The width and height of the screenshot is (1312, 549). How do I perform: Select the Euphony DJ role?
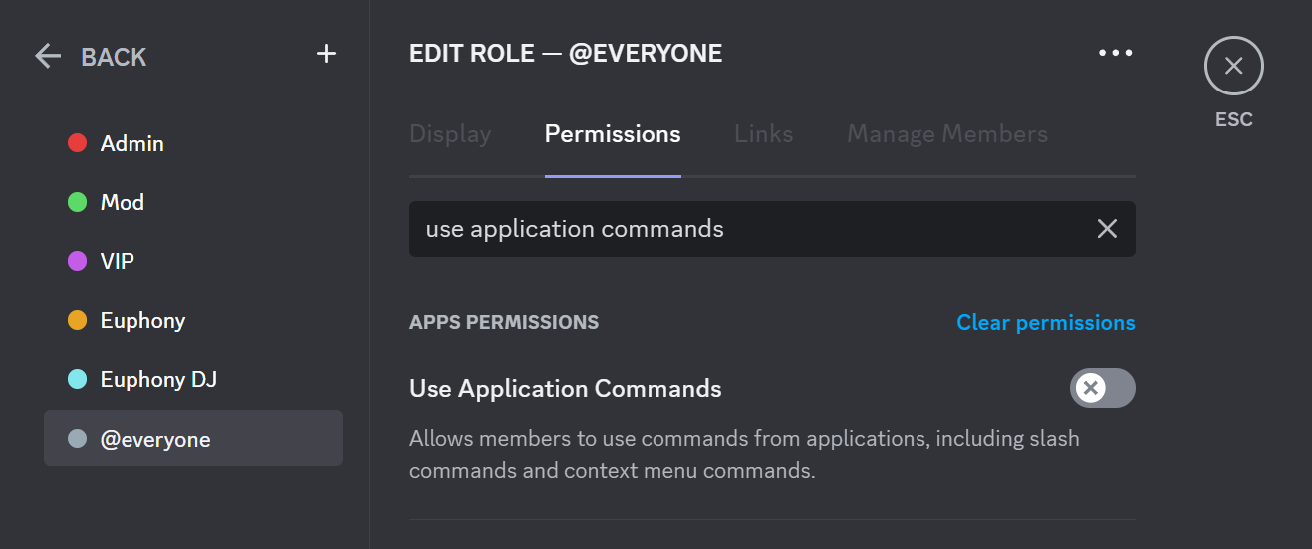[193, 379]
